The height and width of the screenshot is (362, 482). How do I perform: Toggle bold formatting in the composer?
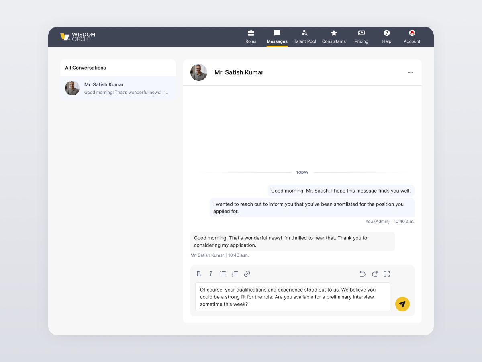coord(198,274)
